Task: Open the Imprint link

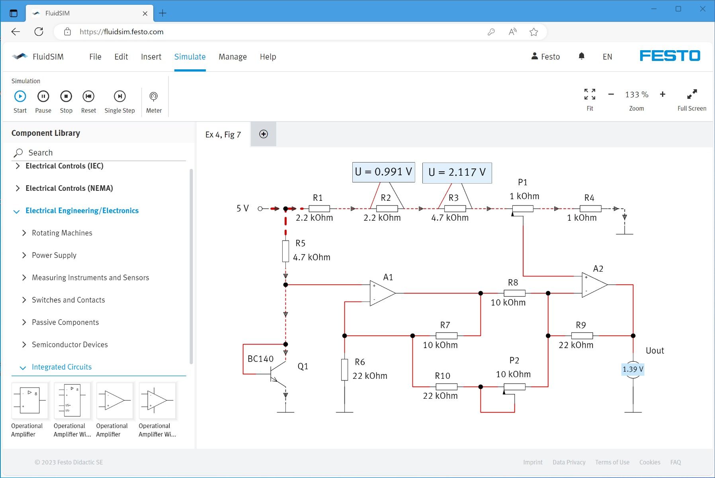Action: click(533, 462)
